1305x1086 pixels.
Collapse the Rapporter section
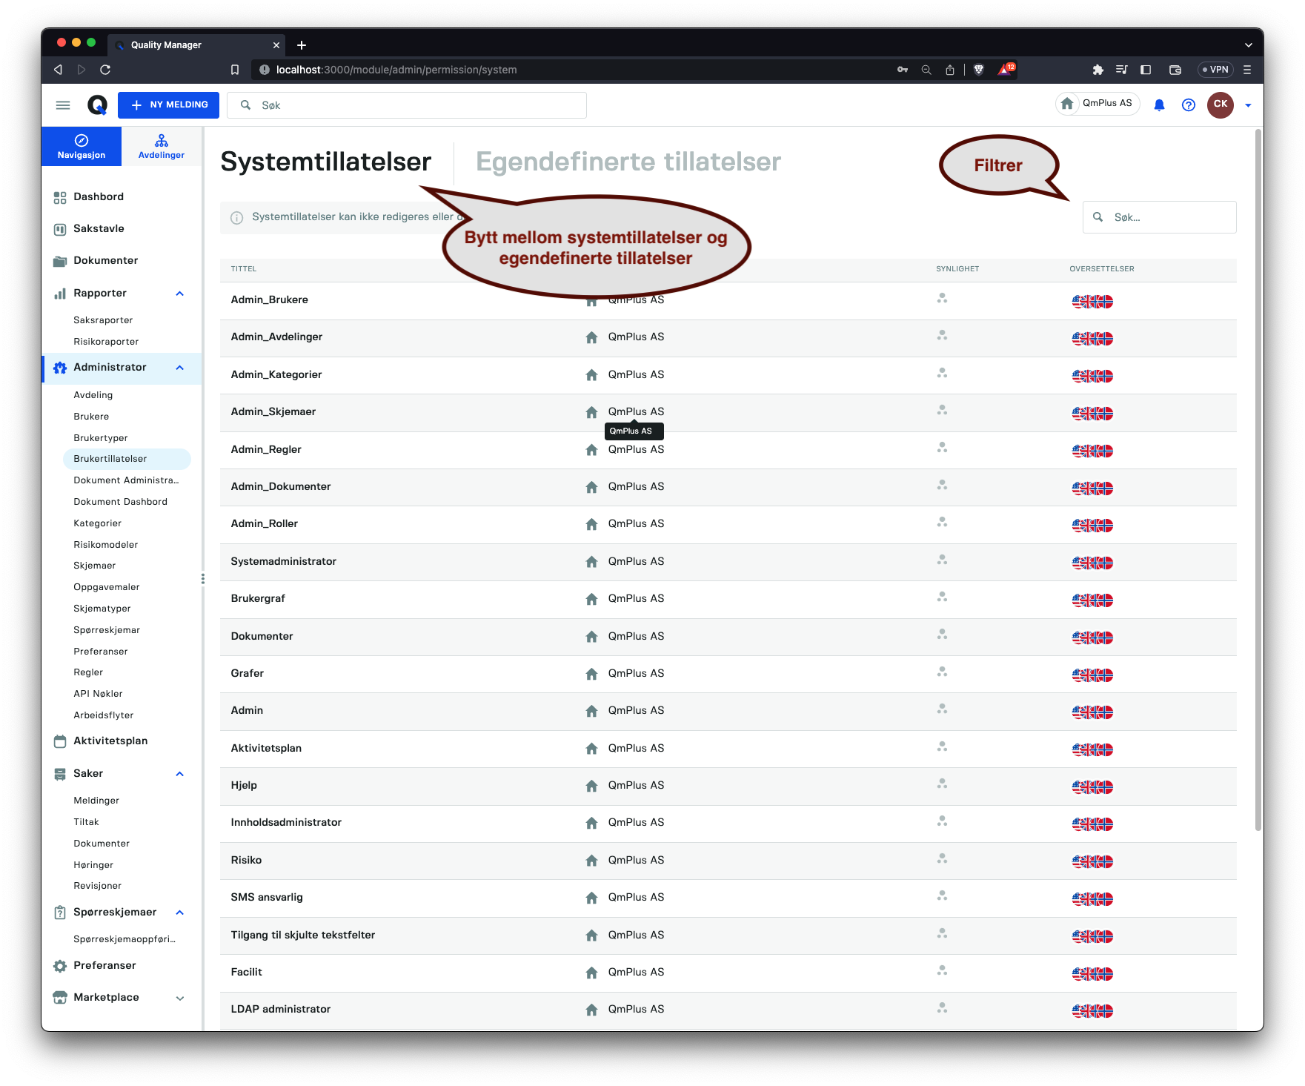tap(179, 294)
